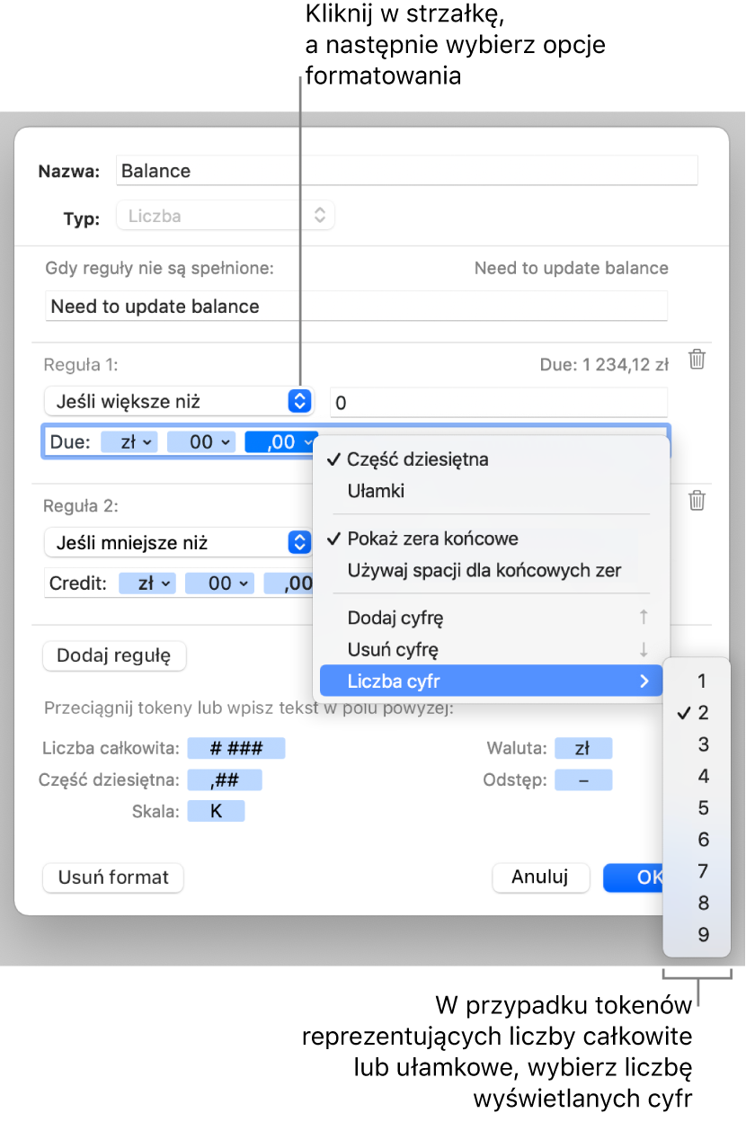Delete Reguła 2 with trash icon
This screenshot has height=1122, width=746.
(x=697, y=502)
